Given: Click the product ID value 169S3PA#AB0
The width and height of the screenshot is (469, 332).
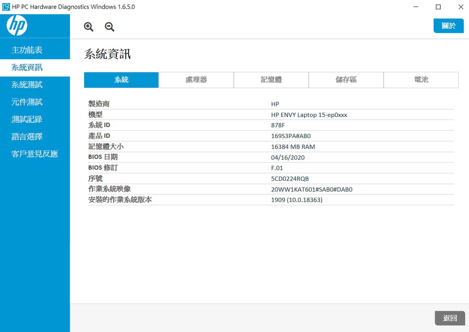Looking at the screenshot, I should 291,136.
